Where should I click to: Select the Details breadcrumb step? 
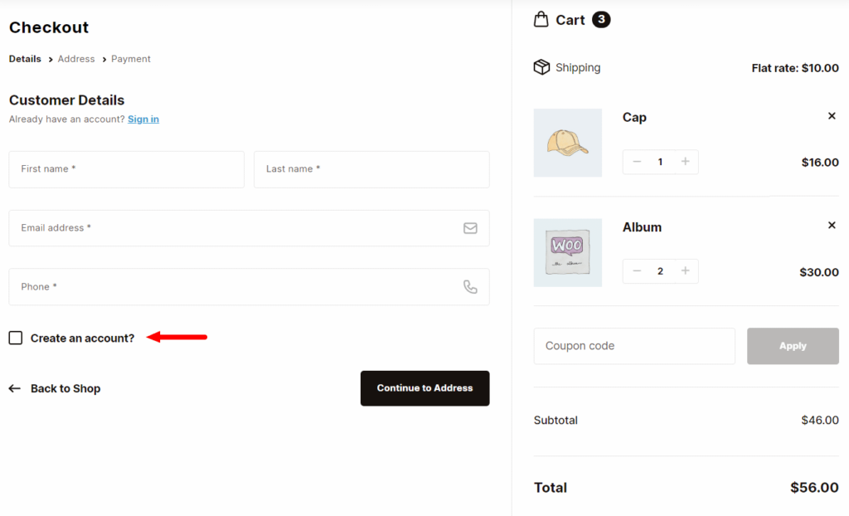click(24, 59)
